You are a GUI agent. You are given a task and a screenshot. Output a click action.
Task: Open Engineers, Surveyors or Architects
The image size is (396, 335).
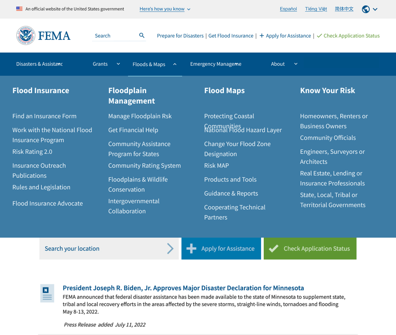coord(332,156)
